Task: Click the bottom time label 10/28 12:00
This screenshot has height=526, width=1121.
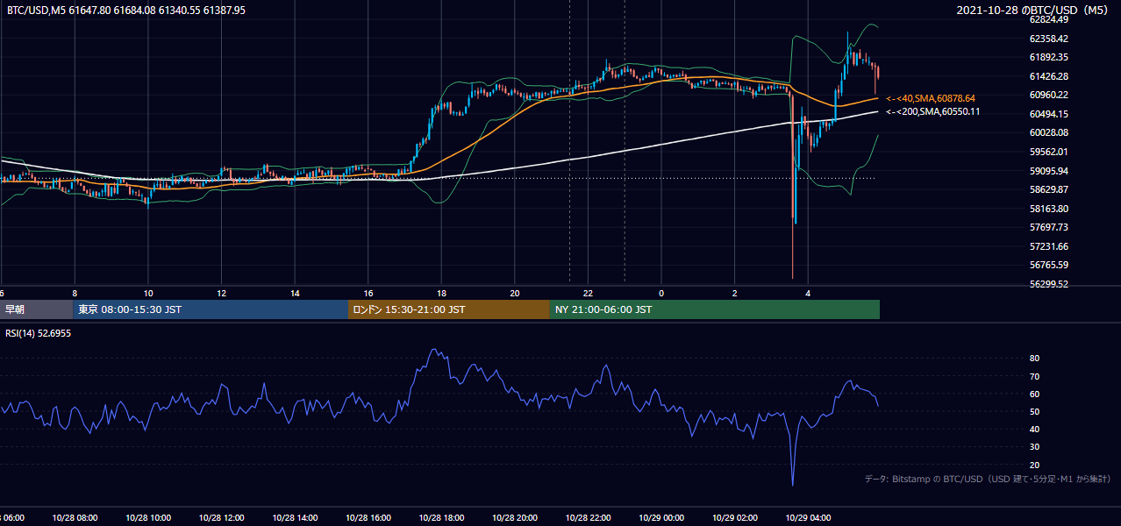Action: (x=221, y=518)
